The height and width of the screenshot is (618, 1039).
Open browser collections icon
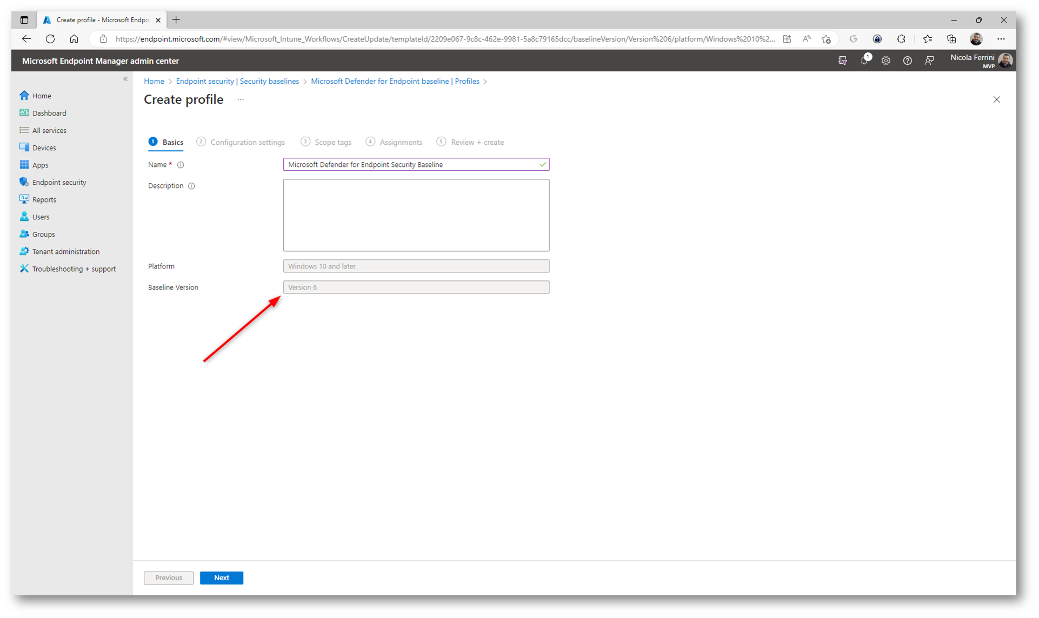click(951, 39)
